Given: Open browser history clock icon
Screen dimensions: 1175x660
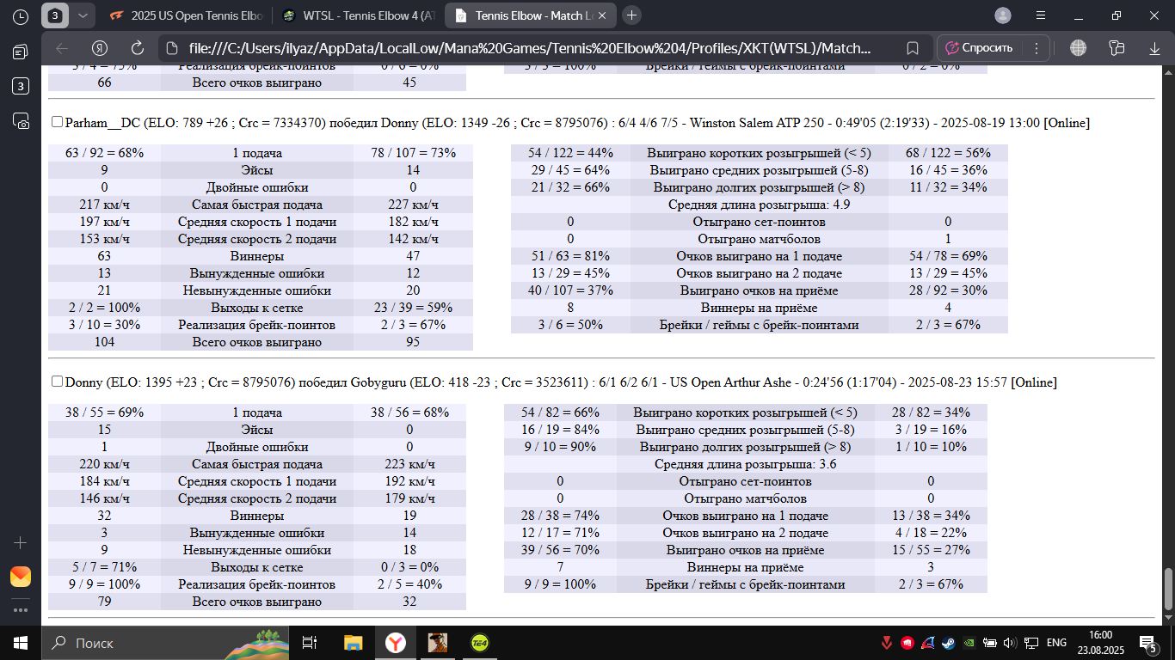Looking at the screenshot, I should 21,15.
